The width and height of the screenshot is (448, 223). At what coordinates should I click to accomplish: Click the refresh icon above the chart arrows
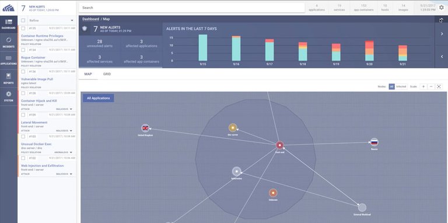(x=441, y=20)
